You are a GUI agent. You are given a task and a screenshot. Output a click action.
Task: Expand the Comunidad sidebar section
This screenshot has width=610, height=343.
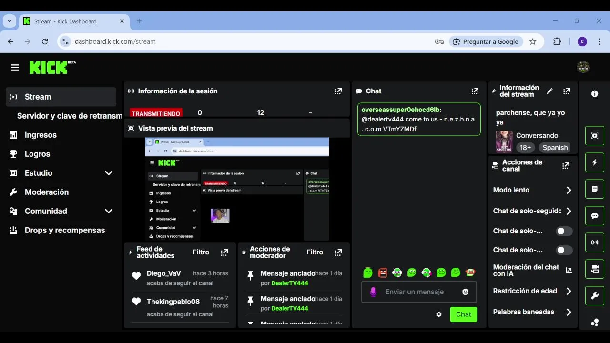tap(109, 211)
